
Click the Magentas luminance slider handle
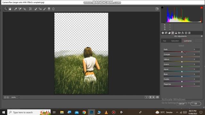(182, 87)
